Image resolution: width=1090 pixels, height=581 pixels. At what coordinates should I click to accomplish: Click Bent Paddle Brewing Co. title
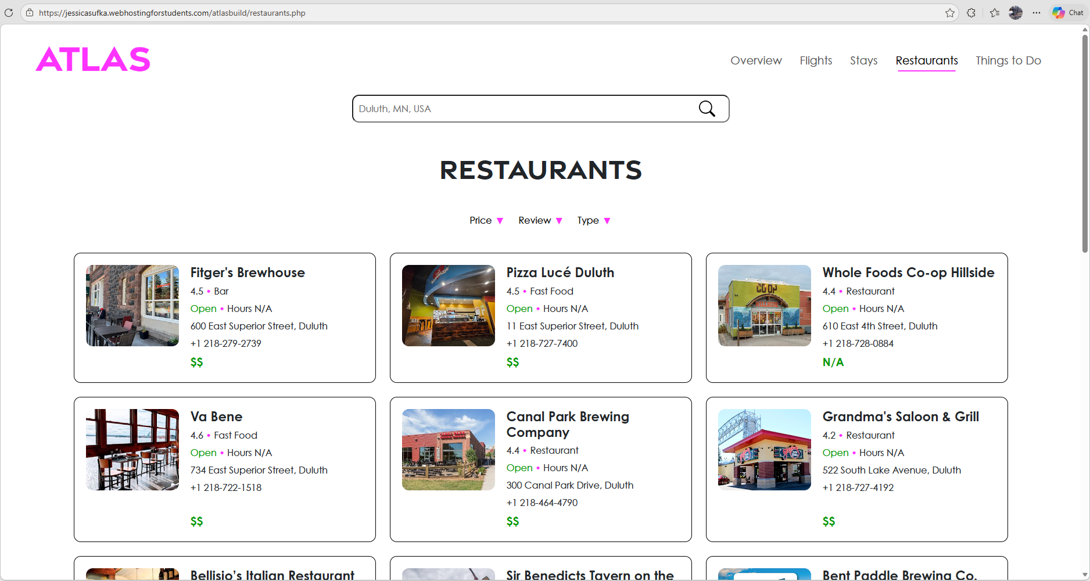[899, 575]
